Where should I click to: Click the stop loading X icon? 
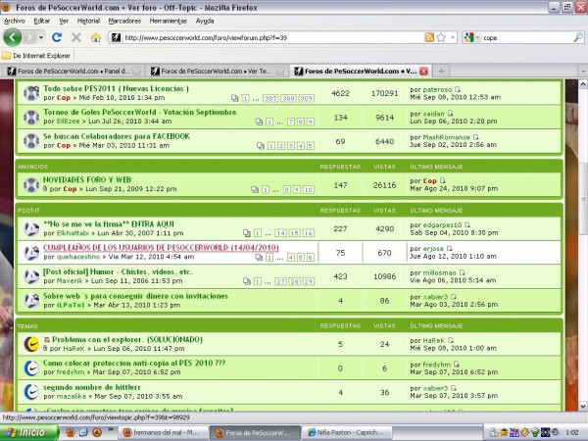point(76,37)
